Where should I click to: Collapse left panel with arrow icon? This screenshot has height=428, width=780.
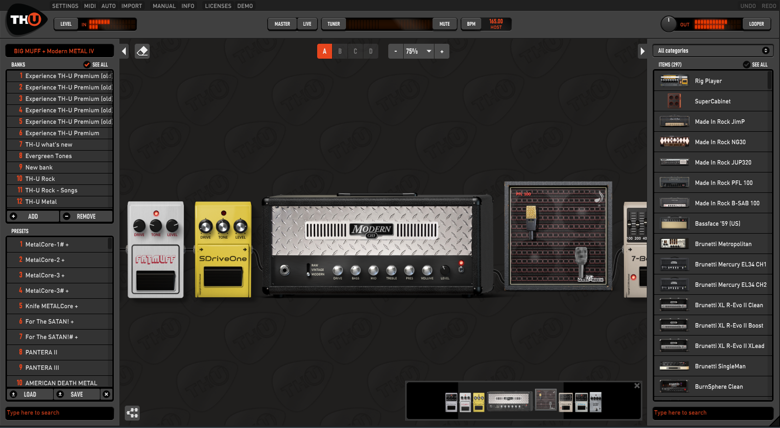coord(124,51)
